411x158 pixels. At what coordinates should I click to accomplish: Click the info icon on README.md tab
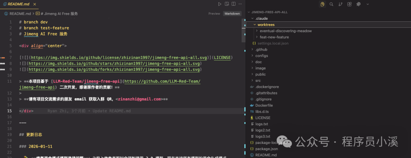5,4
